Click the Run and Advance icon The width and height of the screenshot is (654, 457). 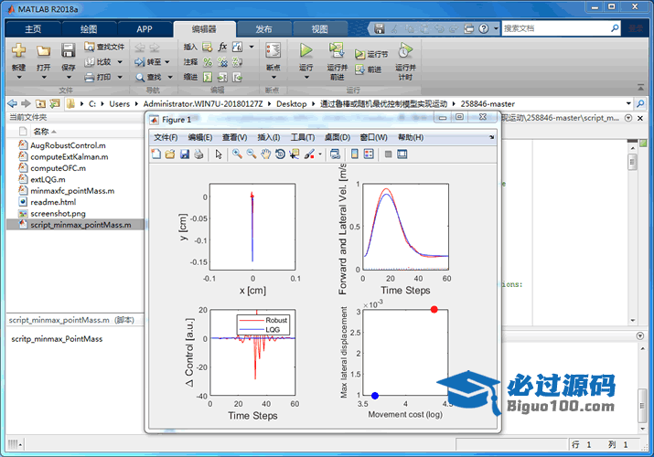click(x=337, y=50)
